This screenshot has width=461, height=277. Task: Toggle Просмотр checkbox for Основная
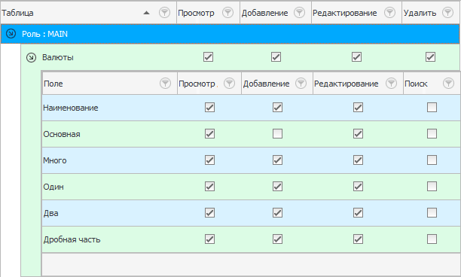click(x=209, y=134)
